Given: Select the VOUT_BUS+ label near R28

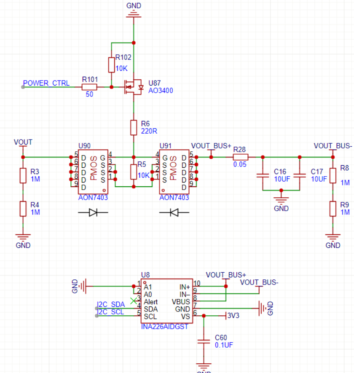Looking at the screenshot, I should (x=211, y=146).
